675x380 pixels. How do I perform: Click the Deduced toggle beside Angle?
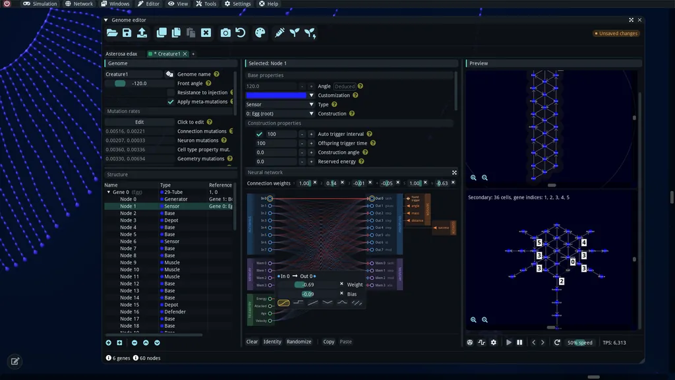(x=345, y=86)
